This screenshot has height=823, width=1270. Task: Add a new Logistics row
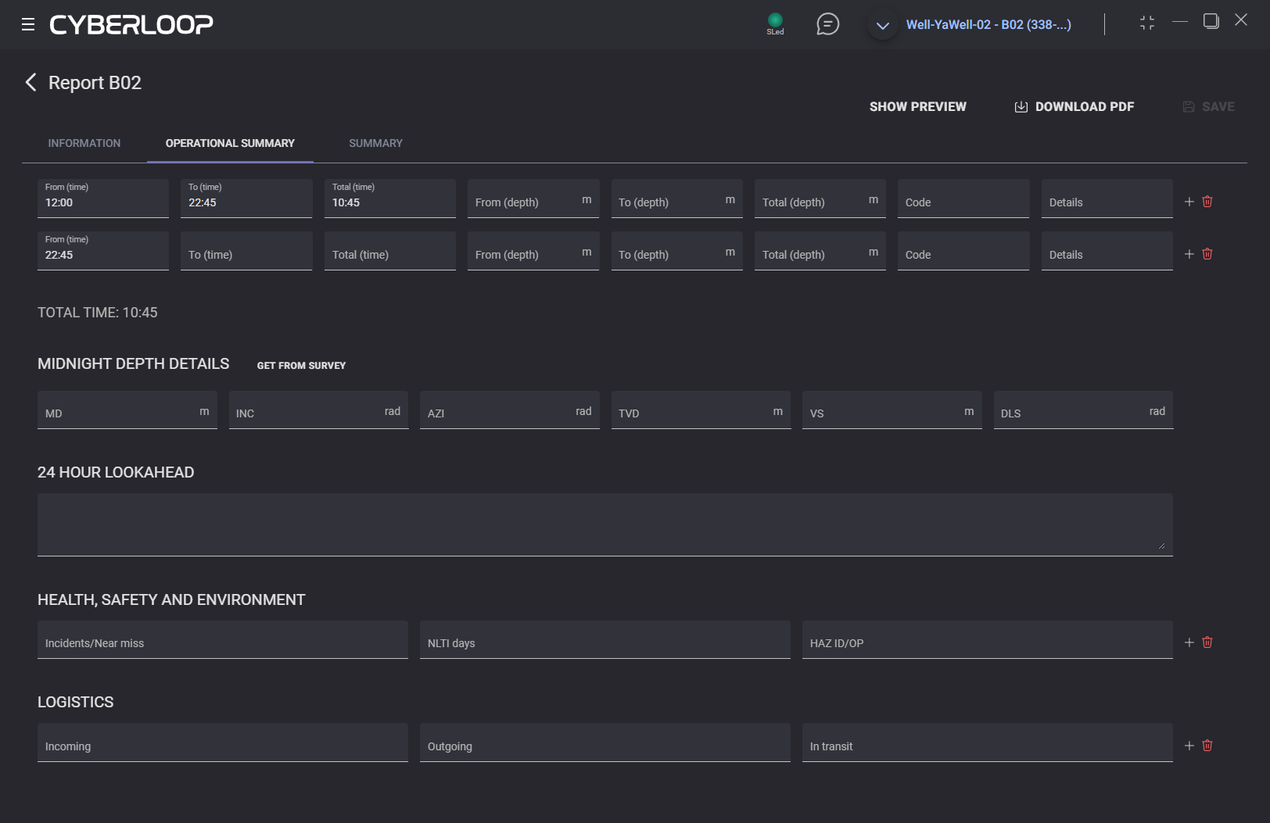[x=1189, y=746]
